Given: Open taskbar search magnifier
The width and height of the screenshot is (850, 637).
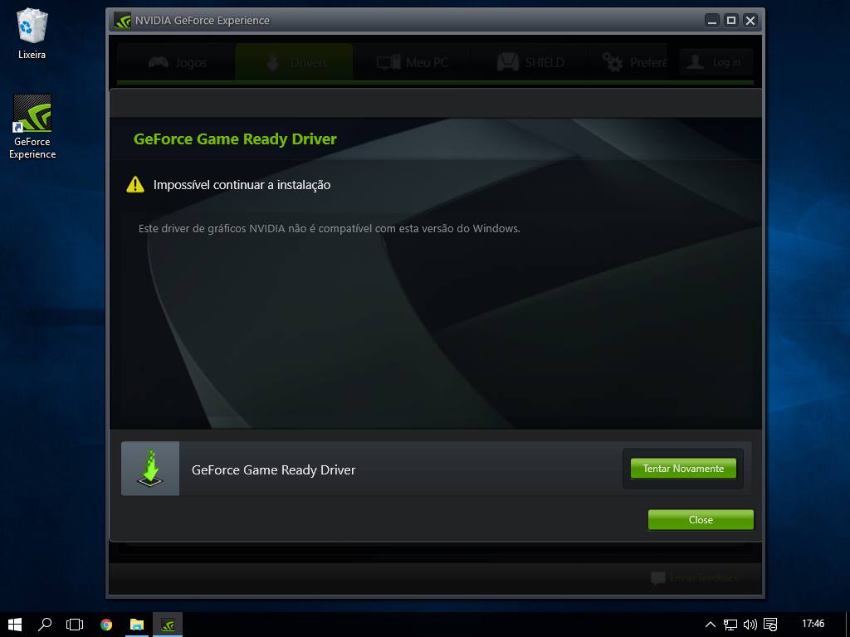Looking at the screenshot, I should (45, 625).
